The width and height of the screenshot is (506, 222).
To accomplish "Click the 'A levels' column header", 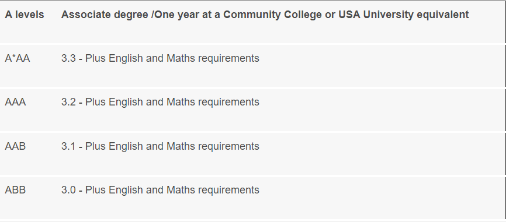I will tap(24, 15).
